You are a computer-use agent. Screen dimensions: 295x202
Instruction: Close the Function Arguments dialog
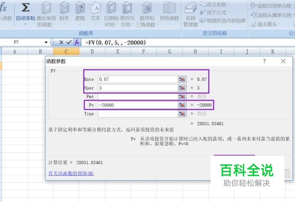coord(283,61)
